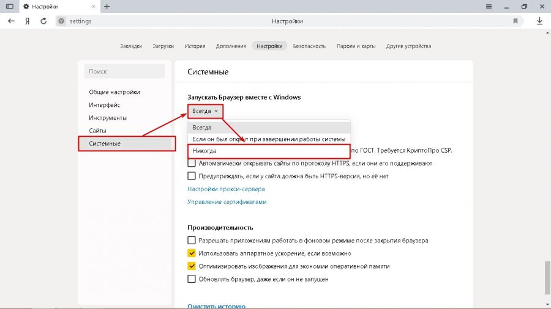Open Интерфейс section in sidebar
The image size is (551, 309).
(x=104, y=105)
